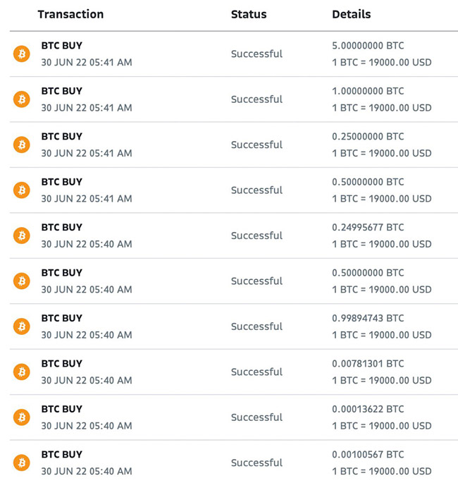Click the 30 JUN 22 05:41 AM timestamp in the top row
458x483 pixels.
(87, 62)
